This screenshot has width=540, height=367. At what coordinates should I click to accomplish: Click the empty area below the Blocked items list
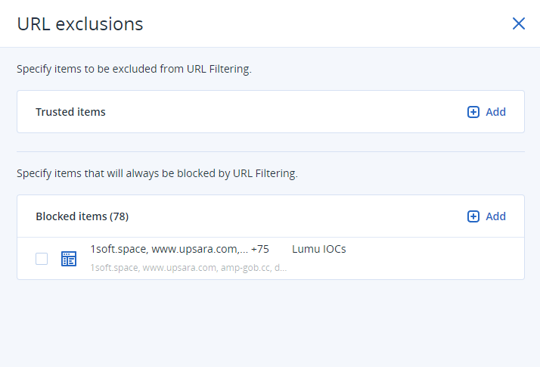(270, 322)
